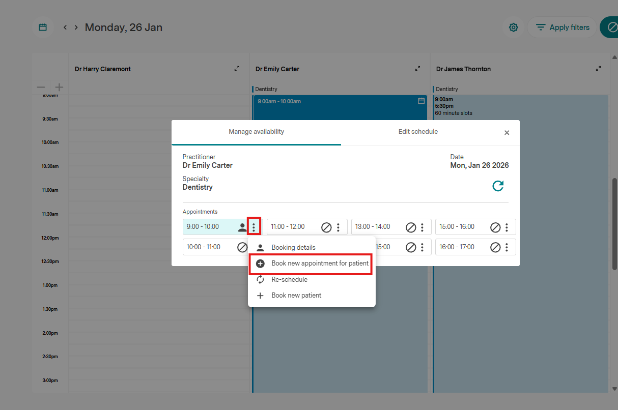Open three-dot menu for 9:00 - 10:00 slot
Viewport: 618px width, 410px height.
coord(254,227)
